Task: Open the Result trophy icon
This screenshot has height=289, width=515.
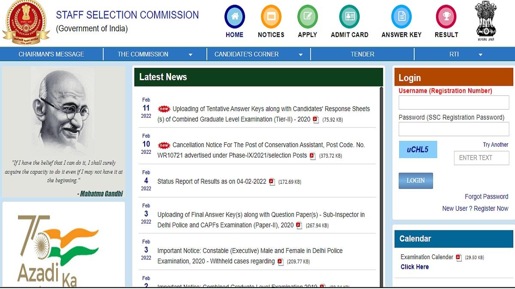Action: tap(446, 17)
